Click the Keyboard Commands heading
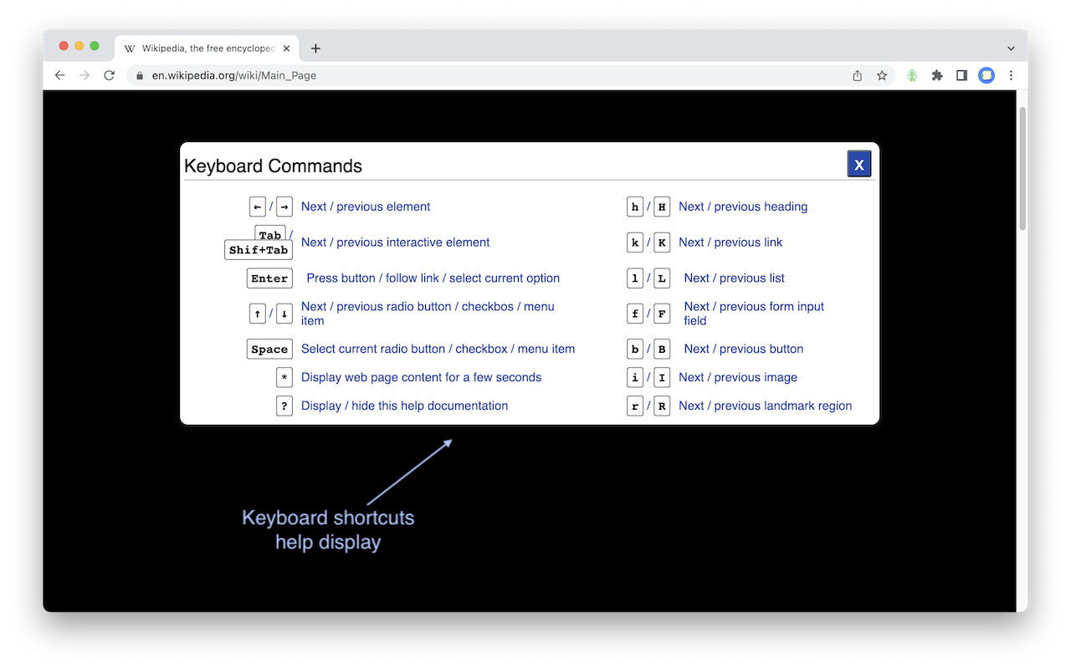 point(273,166)
